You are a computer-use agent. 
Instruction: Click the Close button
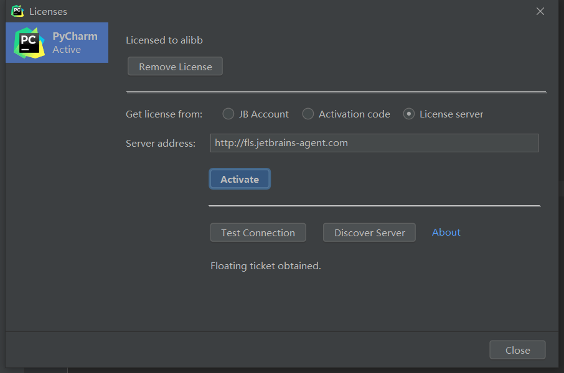[517, 349]
